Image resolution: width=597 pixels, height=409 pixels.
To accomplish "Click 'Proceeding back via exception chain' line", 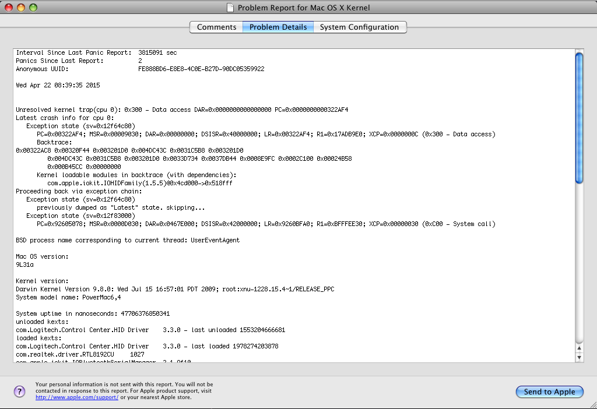I will click(79, 191).
